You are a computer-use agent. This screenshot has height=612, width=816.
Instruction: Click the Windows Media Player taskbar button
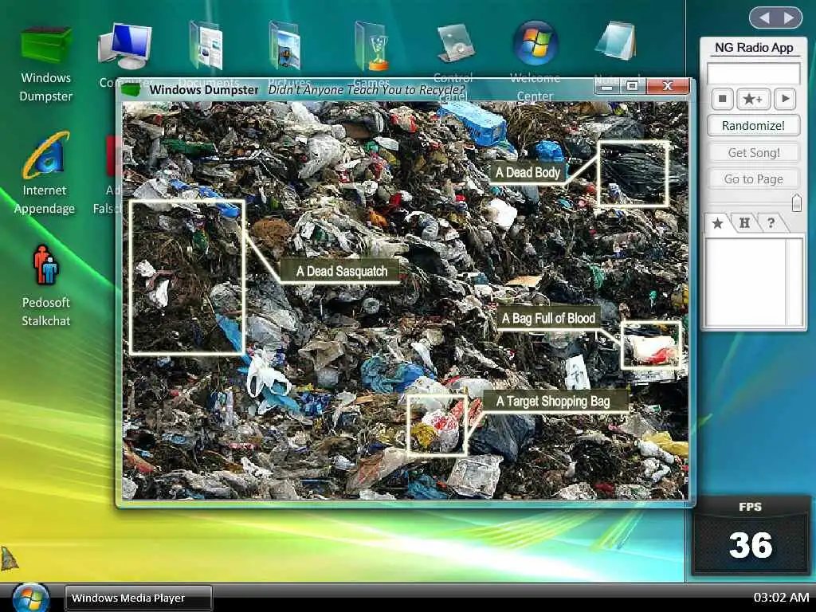pos(139,598)
